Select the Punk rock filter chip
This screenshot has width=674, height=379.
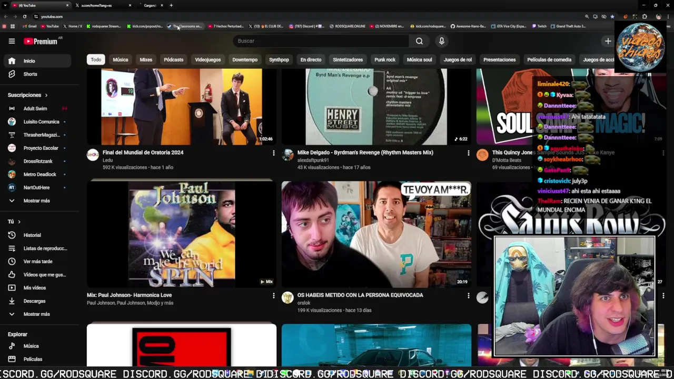[x=385, y=60]
